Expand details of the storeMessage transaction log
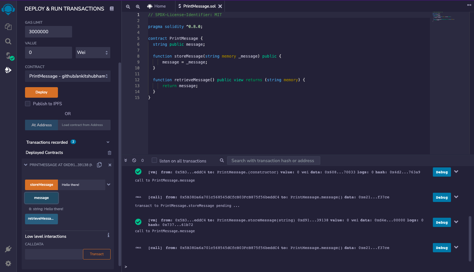This screenshot has width=474, height=272. [x=456, y=222]
